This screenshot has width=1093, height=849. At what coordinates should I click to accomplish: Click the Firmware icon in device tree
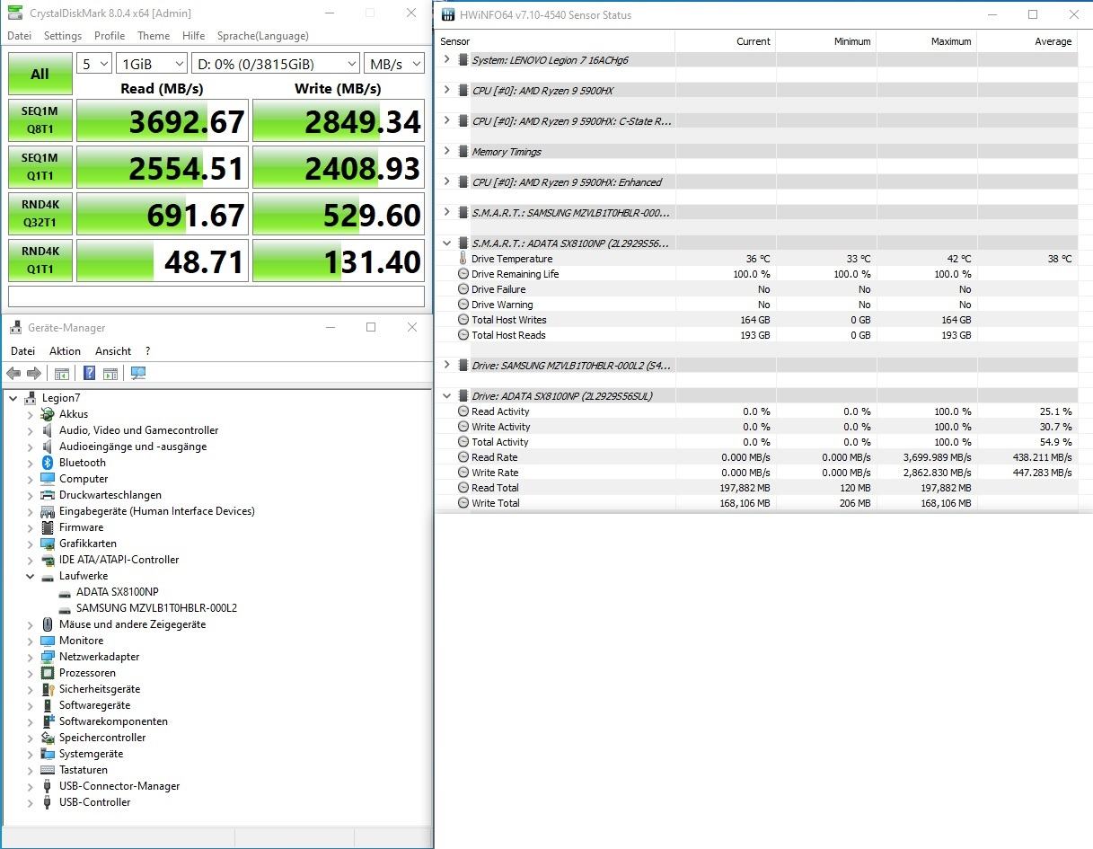pyautogui.click(x=48, y=527)
